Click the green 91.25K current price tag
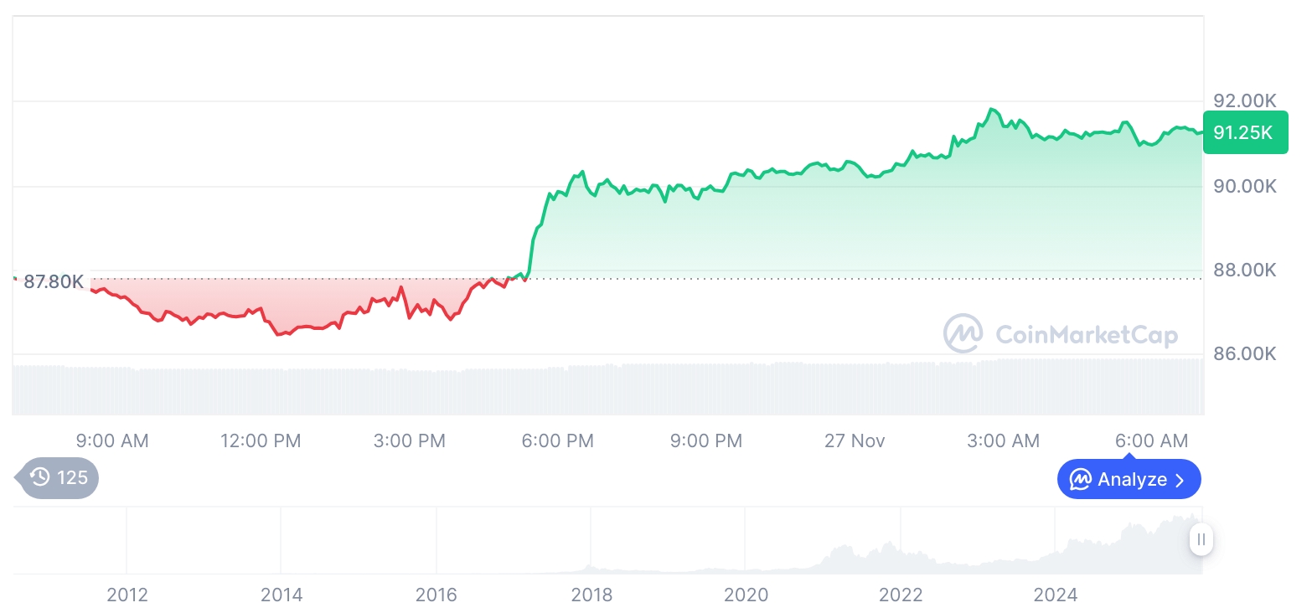 [x=1244, y=132]
